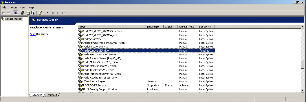Image resolution: width=306 pixels, height=102 pixels.
Task: Click the gear icon beside OracleServiceVIS
Action: (80, 39)
